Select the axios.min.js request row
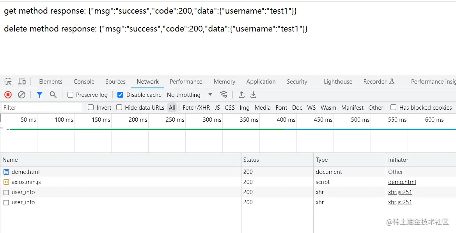The image size is (456, 233). [x=26, y=182]
